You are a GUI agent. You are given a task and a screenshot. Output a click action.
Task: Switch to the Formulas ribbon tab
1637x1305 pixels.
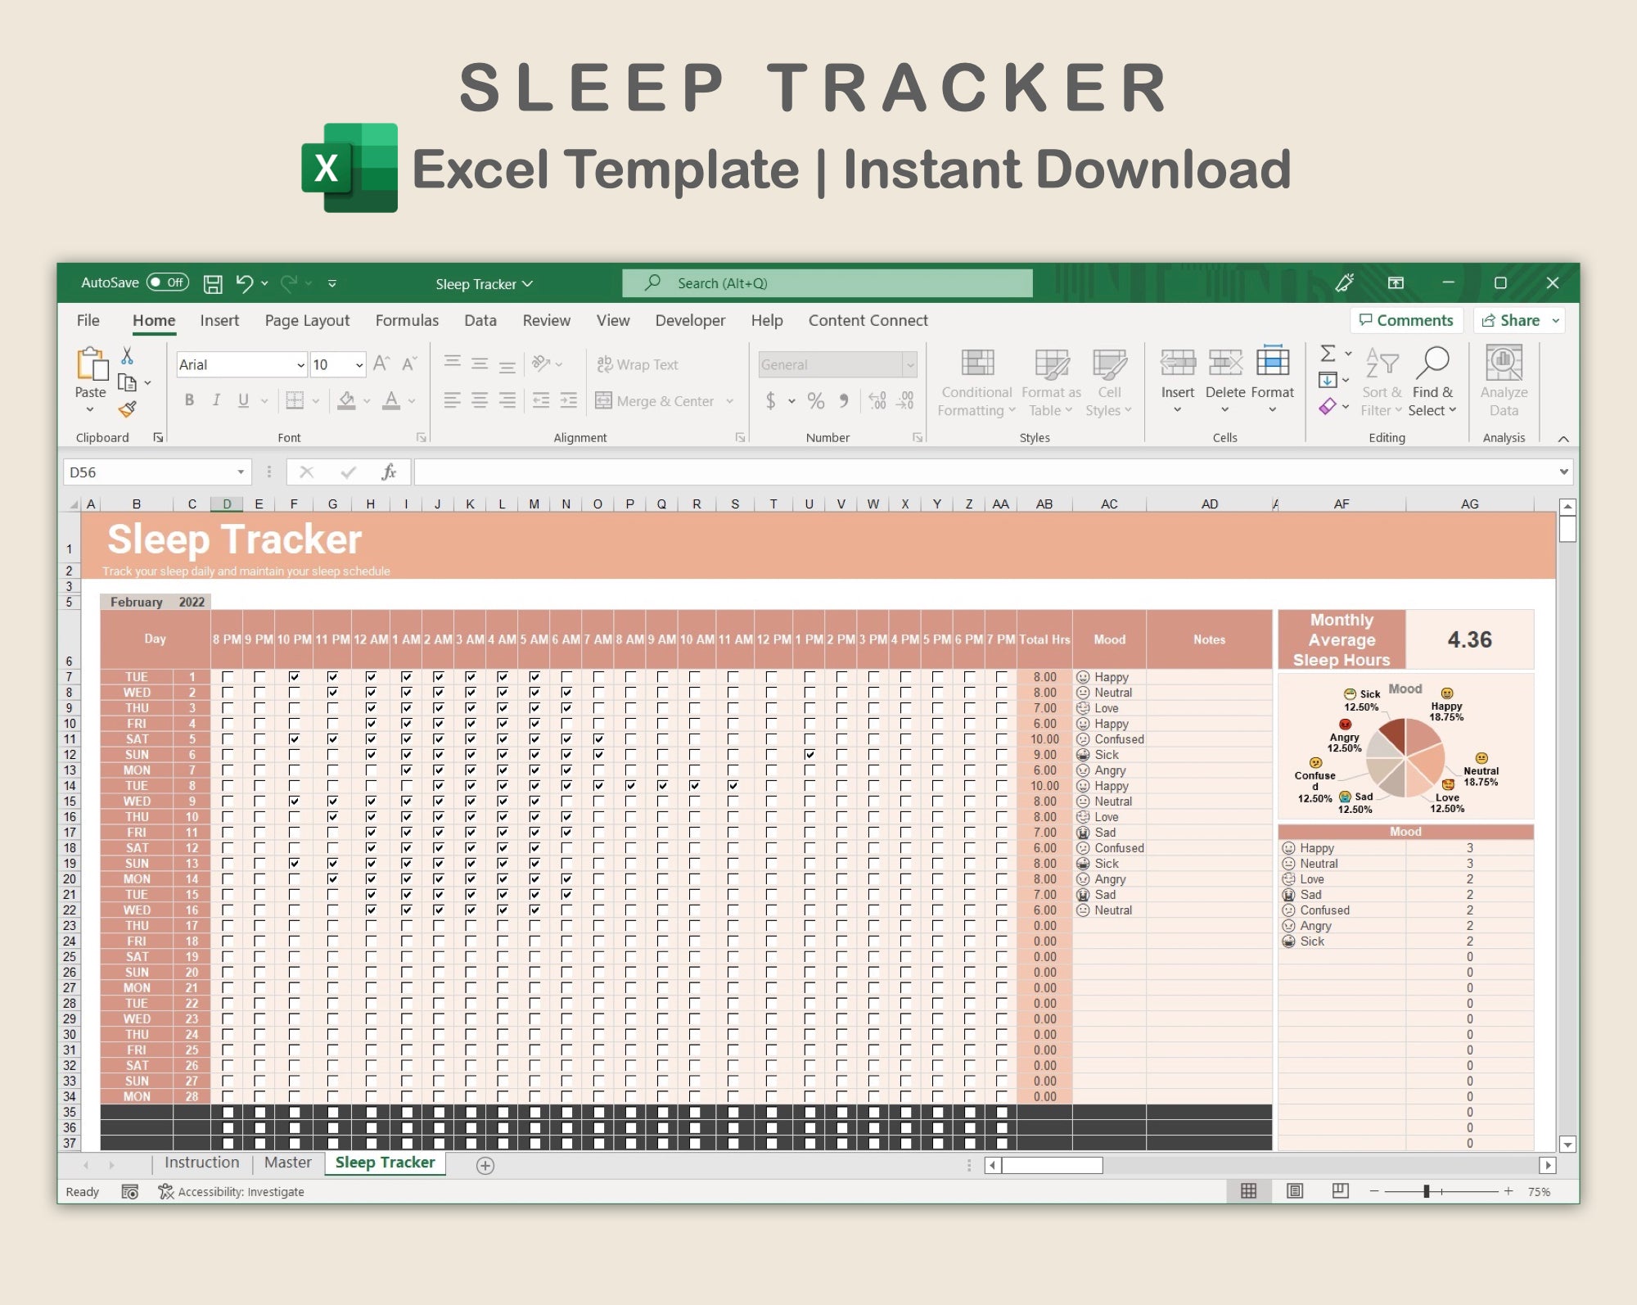click(407, 320)
